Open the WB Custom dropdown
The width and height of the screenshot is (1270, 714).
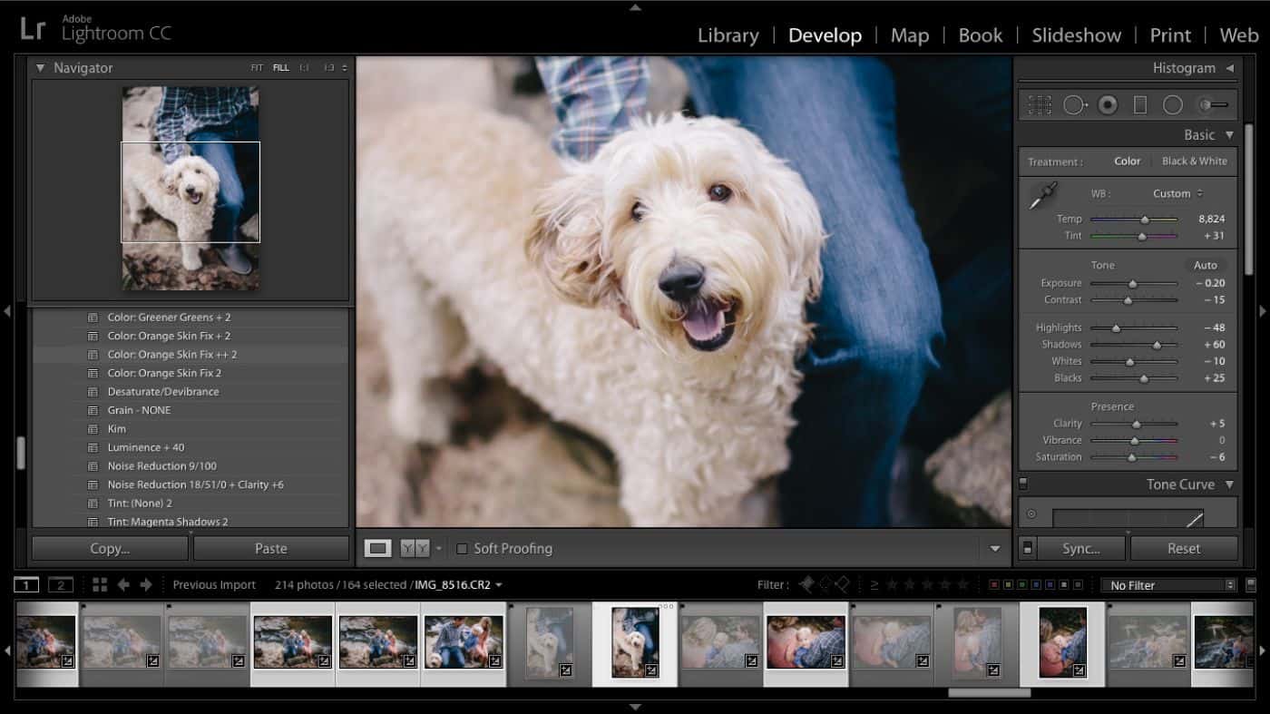point(1177,193)
